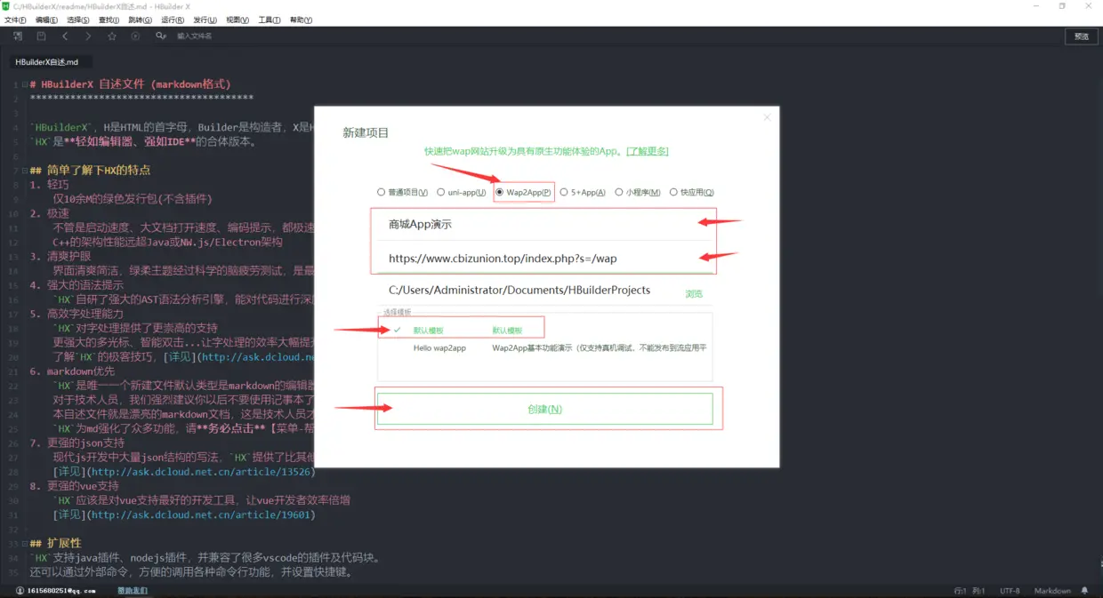Open the 工具 menu

coord(270,20)
